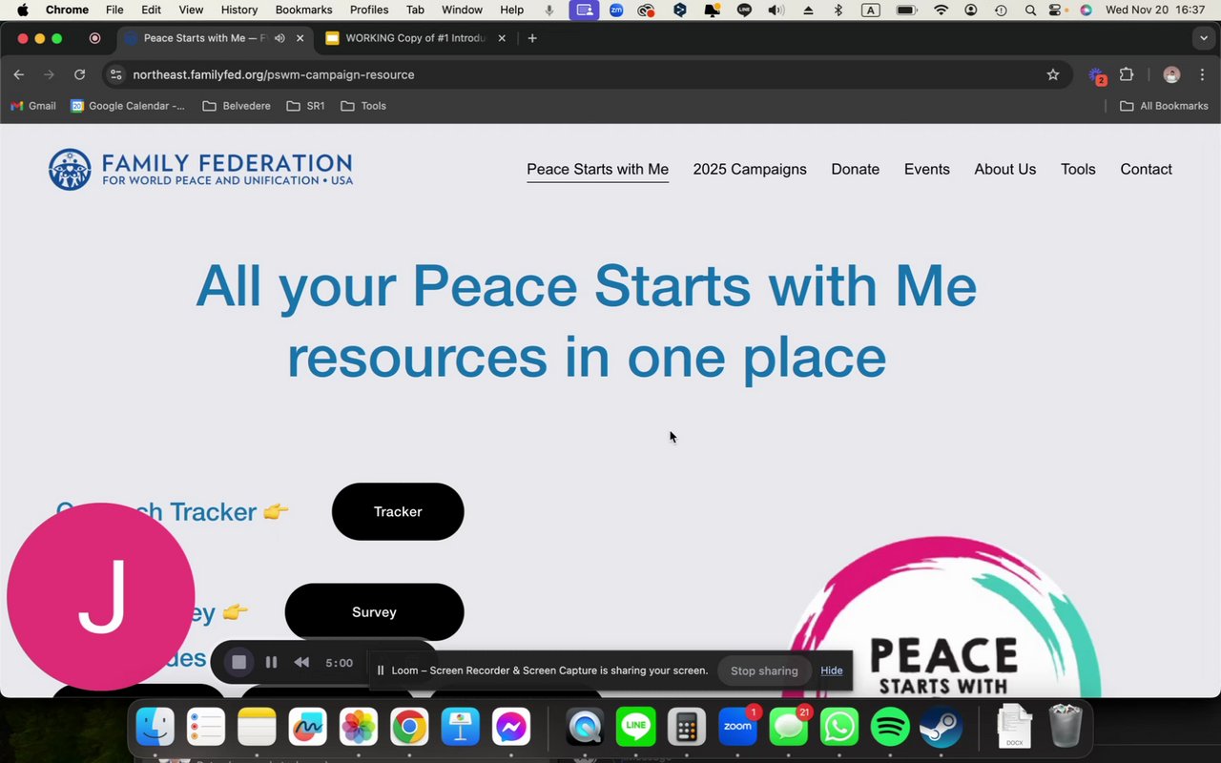Open Finder from the dock
Image resolution: width=1221 pixels, height=763 pixels.
click(155, 728)
